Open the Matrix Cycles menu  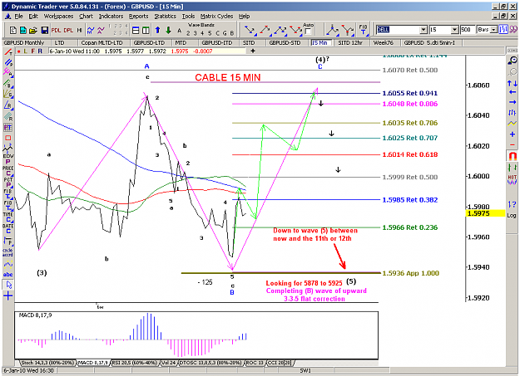[216, 17]
